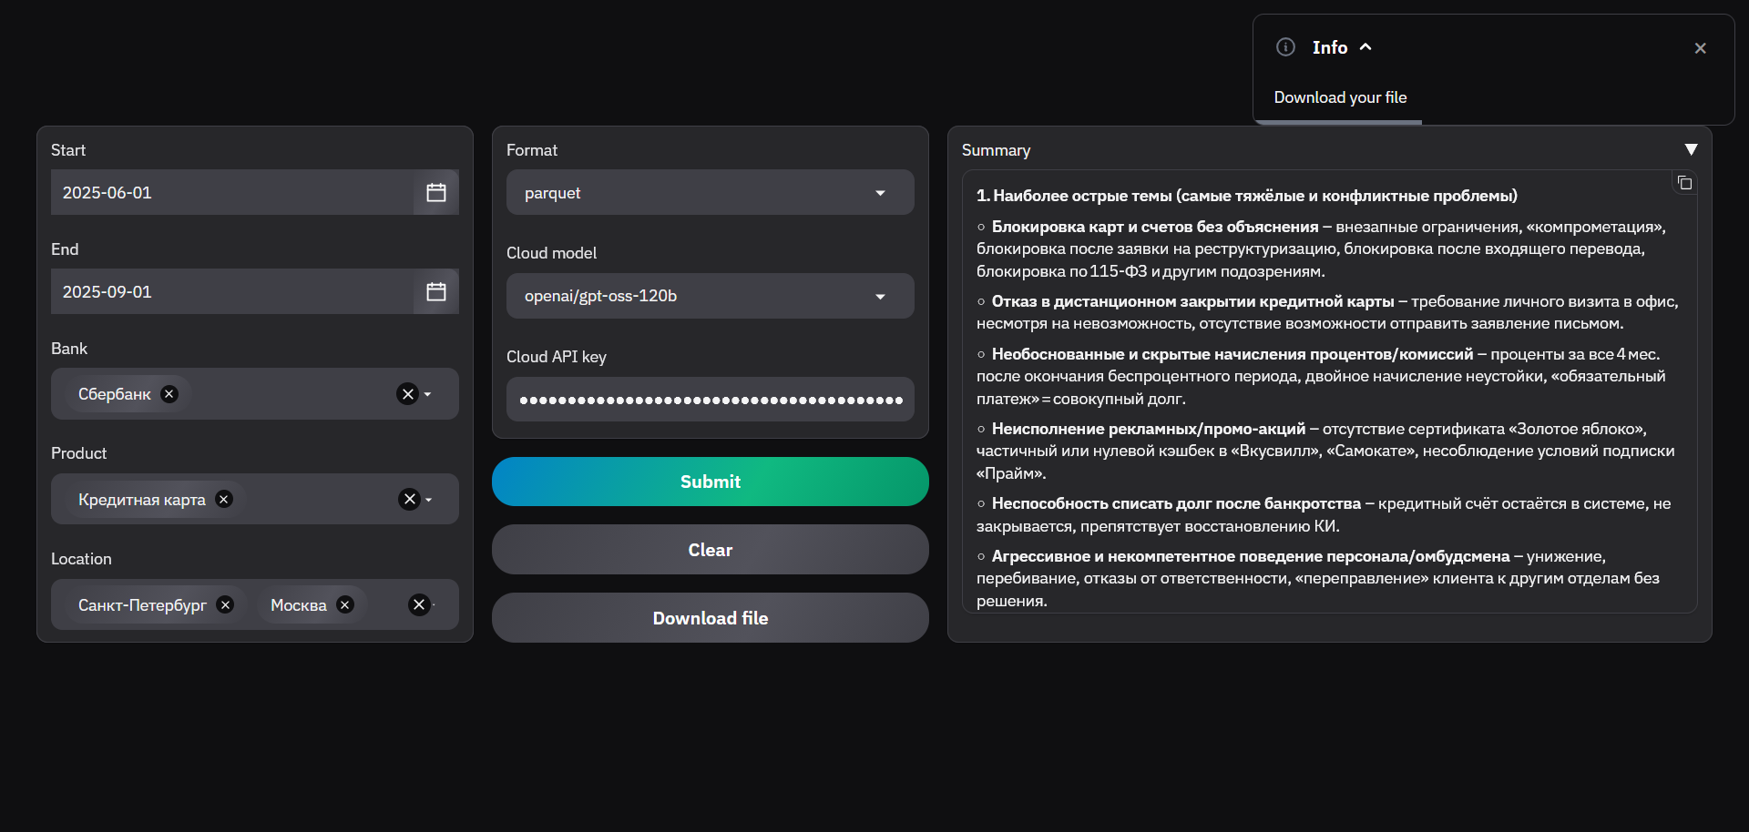
Task: Open the End date calendar picker
Action: coord(436,291)
